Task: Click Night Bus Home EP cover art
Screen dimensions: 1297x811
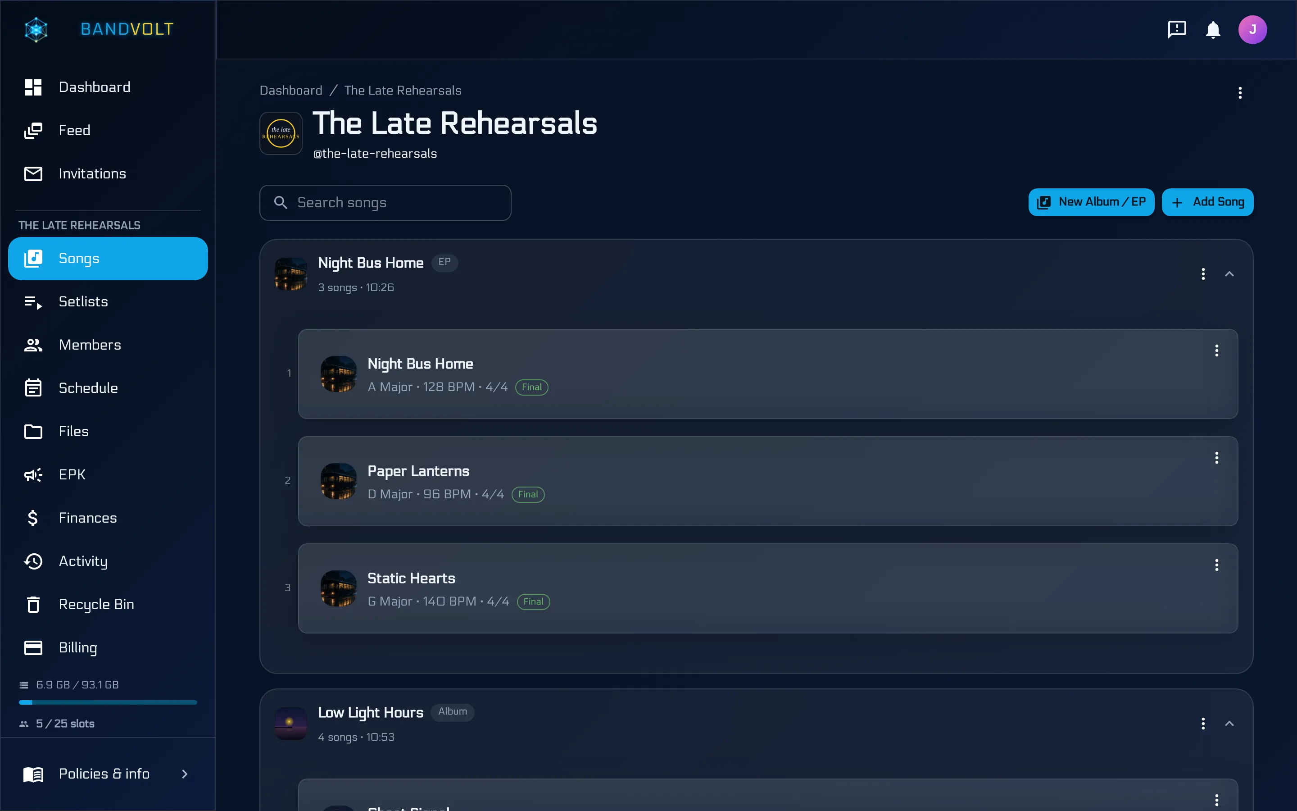Action: tap(290, 274)
